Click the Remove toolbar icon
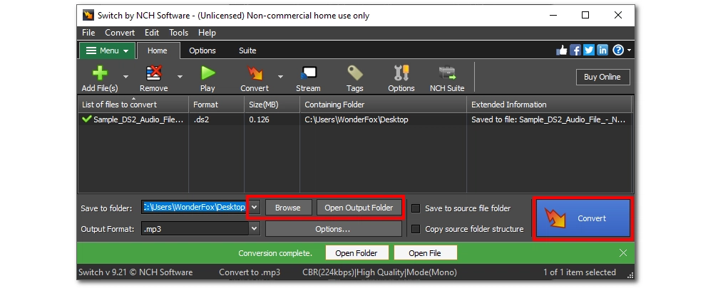The image size is (713, 288). click(x=154, y=73)
